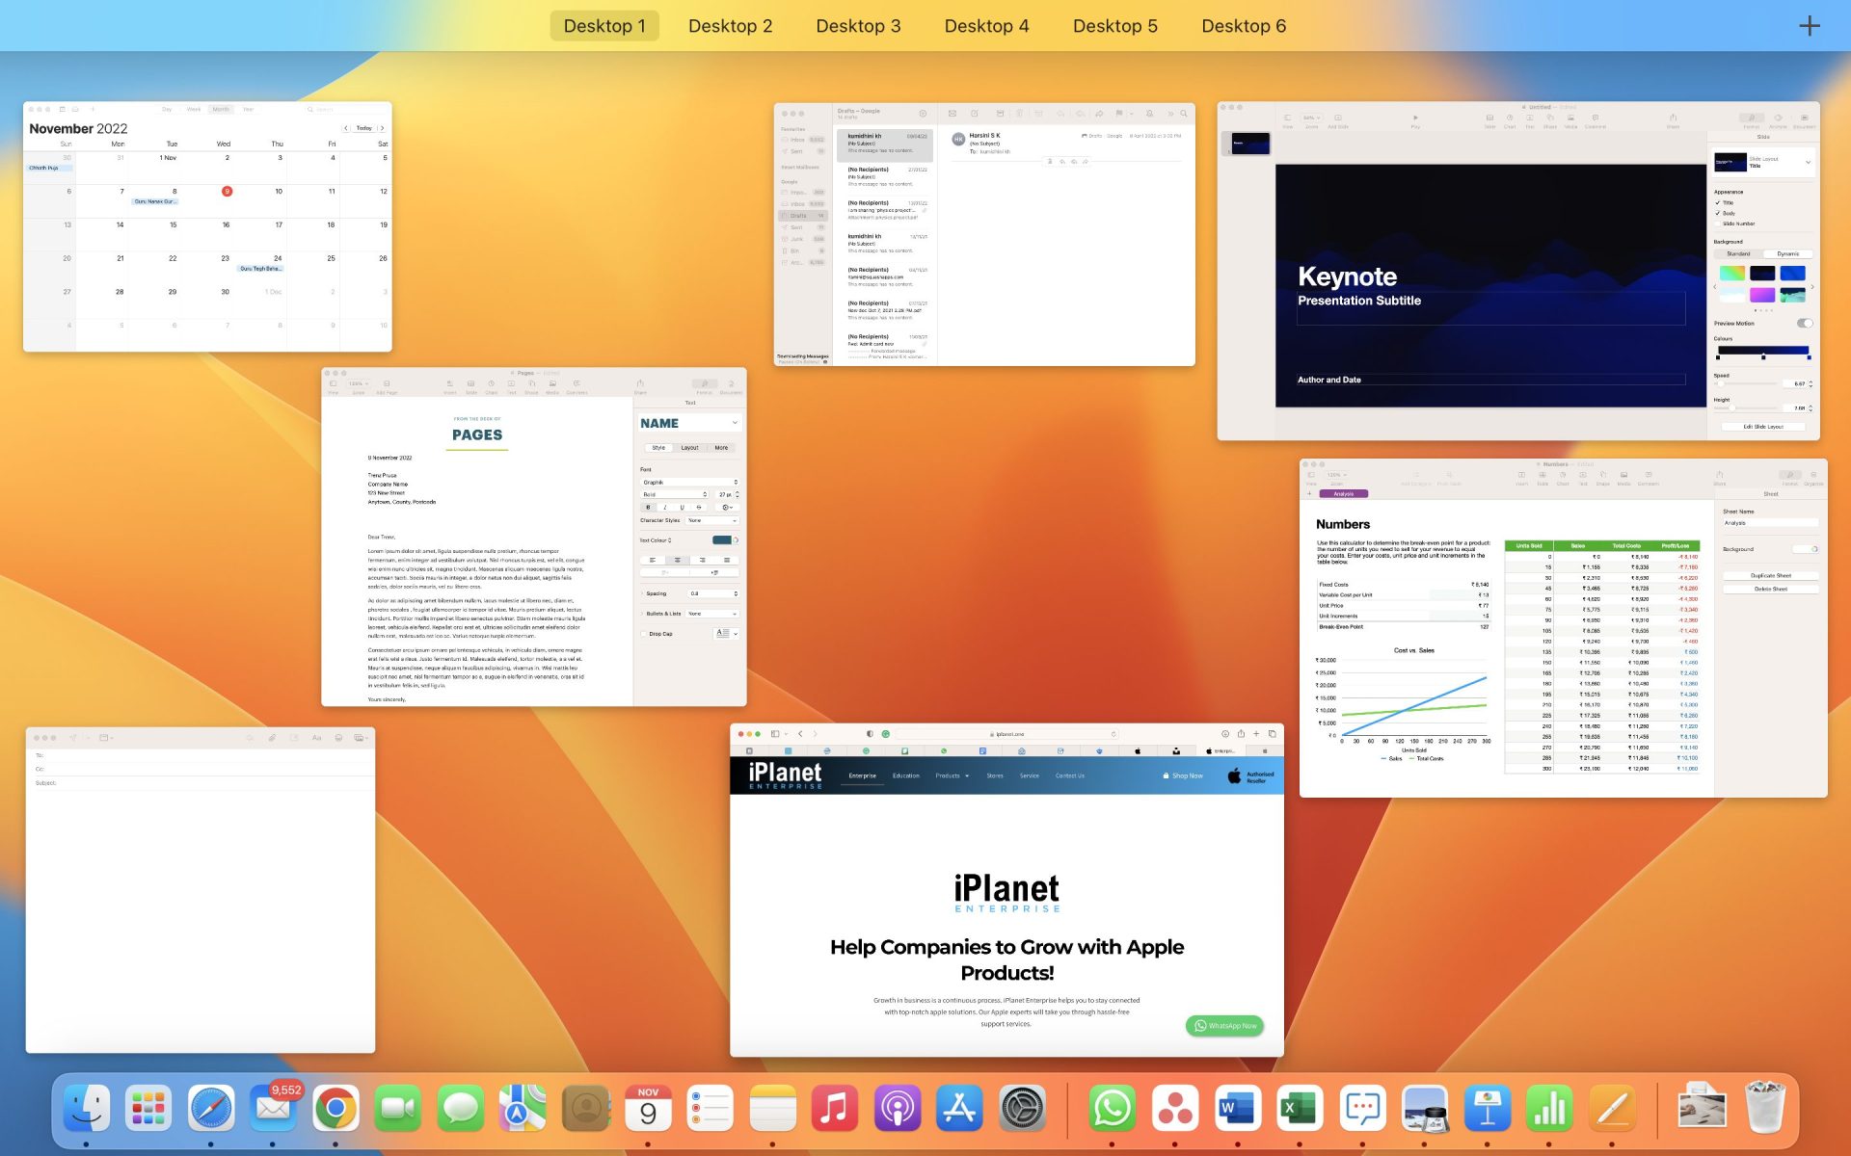Screen dimensions: 1851x1156
Task: Open Podcasts from the Dock
Action: [x=897, y=1109]
